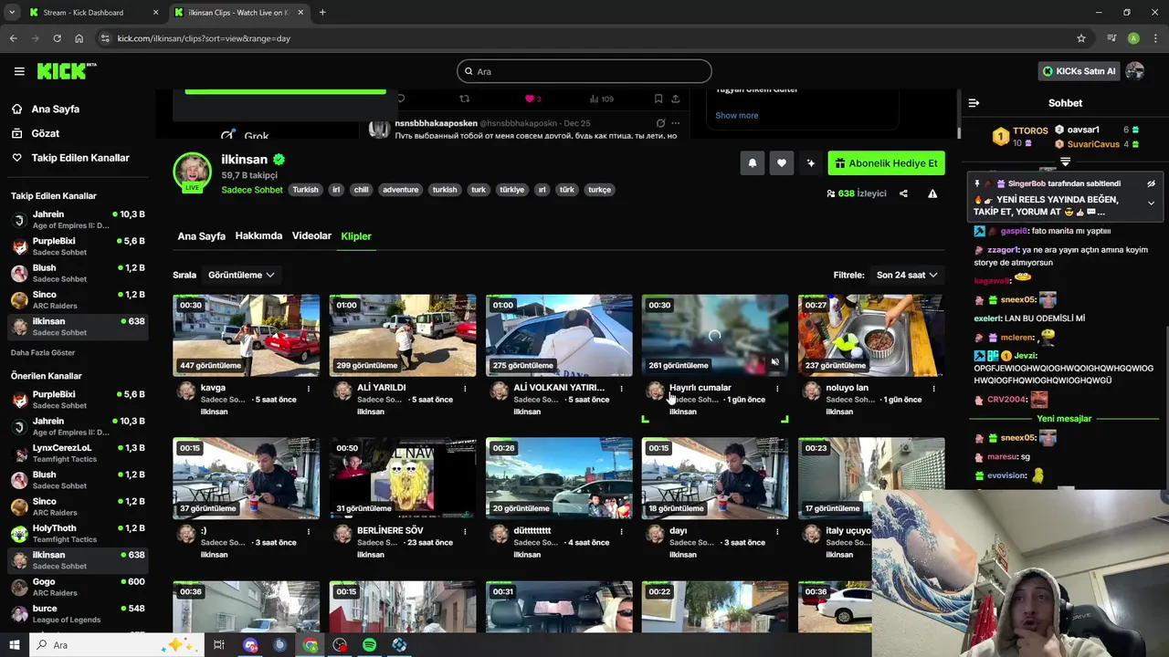Click the Kick search field
Viewport: 1169px width, 657px height.
coord(584,71)
